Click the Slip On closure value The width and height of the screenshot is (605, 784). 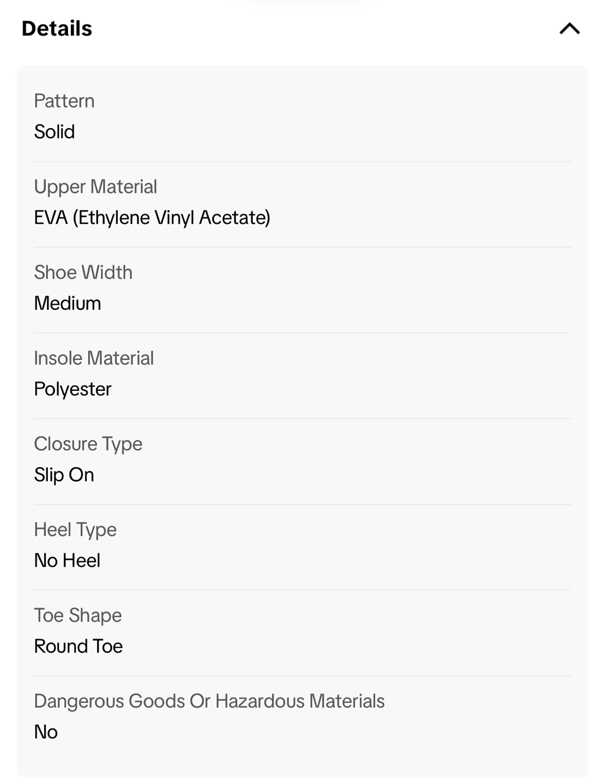point(64,475)
